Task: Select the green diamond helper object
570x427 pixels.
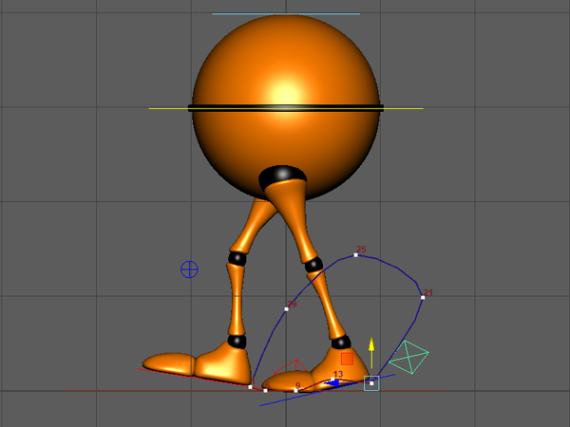Action: pyautogui.click(x=408, y=358)
